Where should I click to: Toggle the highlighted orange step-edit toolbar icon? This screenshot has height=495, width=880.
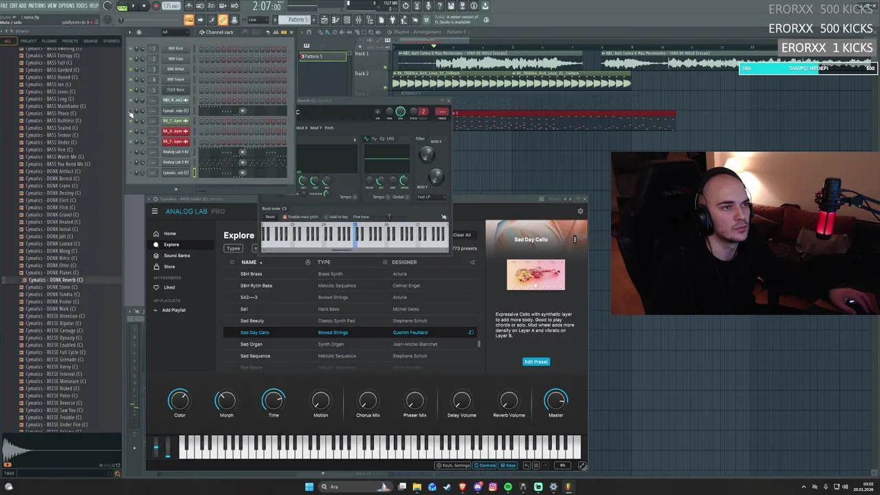[188, 20]
